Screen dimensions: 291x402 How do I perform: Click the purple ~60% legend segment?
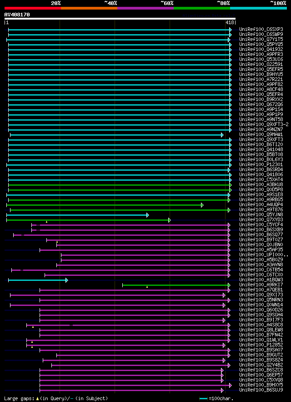(145, 8)
